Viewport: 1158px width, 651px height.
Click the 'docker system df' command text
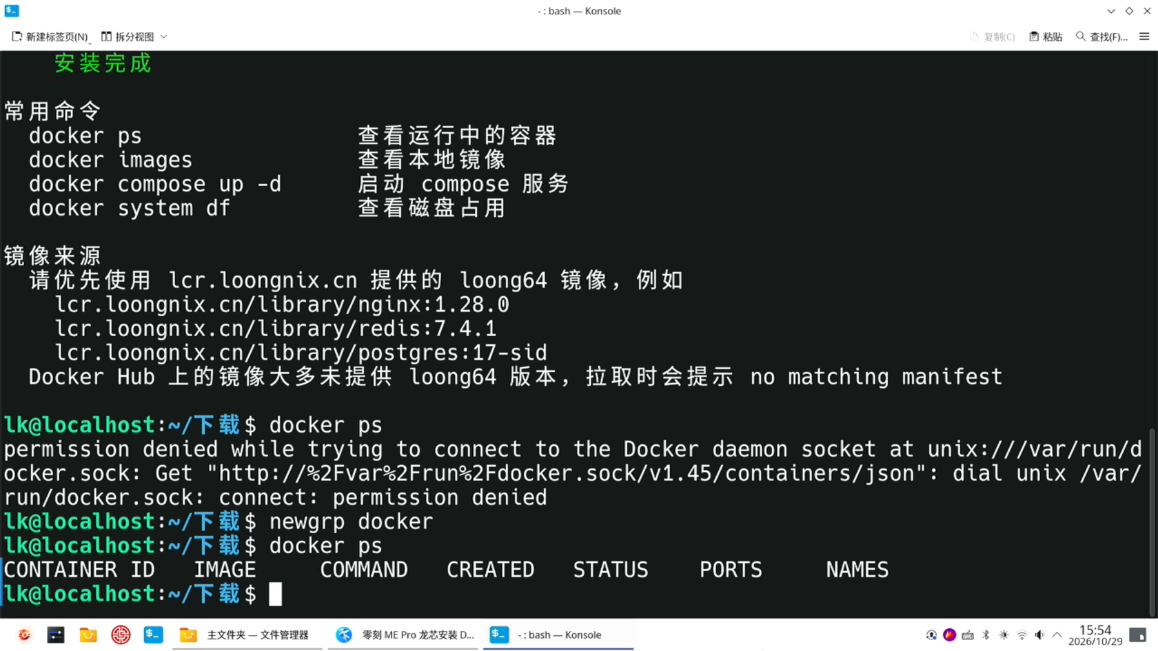click(130, 208)
